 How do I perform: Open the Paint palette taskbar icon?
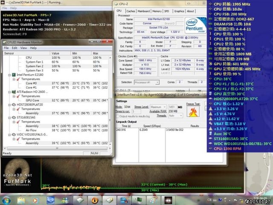click(153, 200)
